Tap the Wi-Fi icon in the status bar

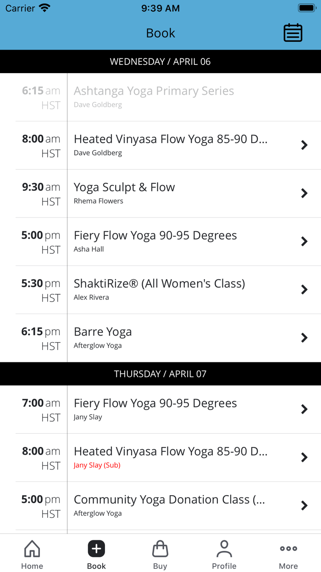pyautogui.click(x=43, y=7)
